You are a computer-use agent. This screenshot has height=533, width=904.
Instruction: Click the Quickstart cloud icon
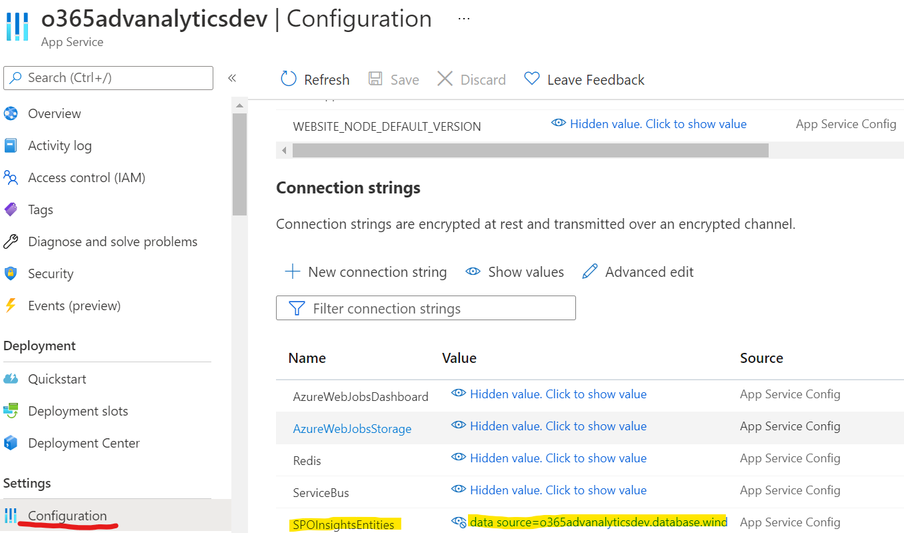11,379
